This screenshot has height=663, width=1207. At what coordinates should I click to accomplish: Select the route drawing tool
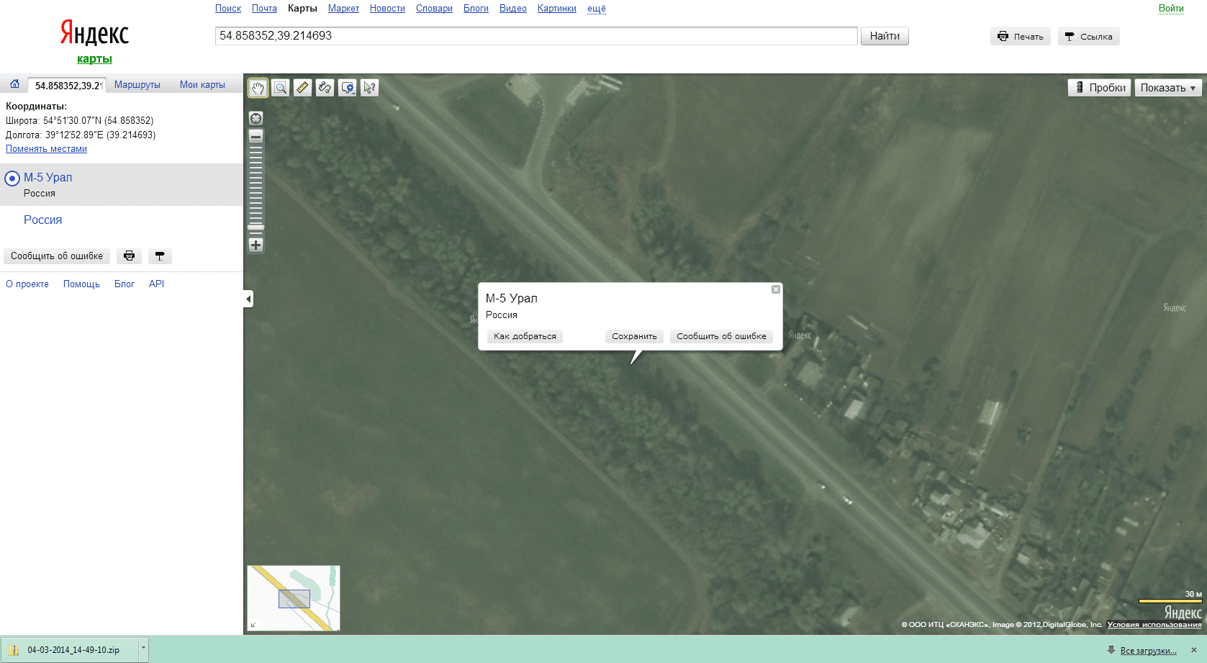pyautogui.click(x=325, y=88)
